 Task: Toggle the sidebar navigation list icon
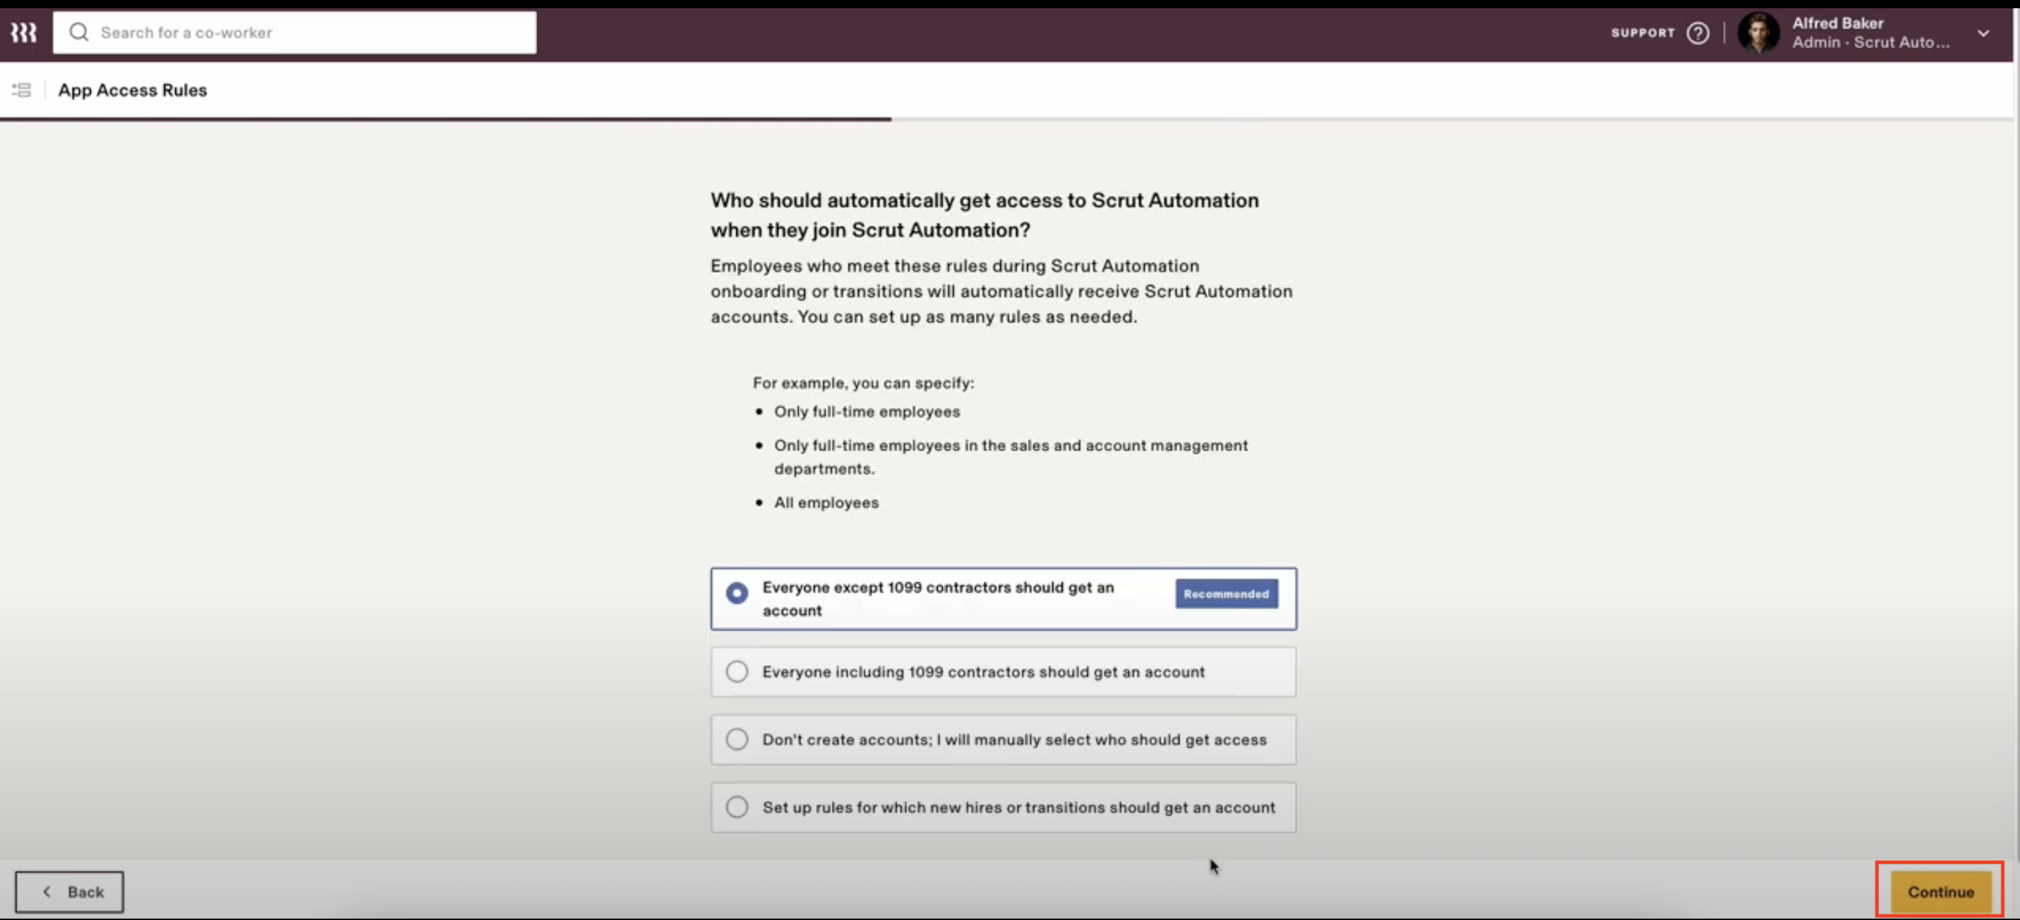(x=21, y=90)
